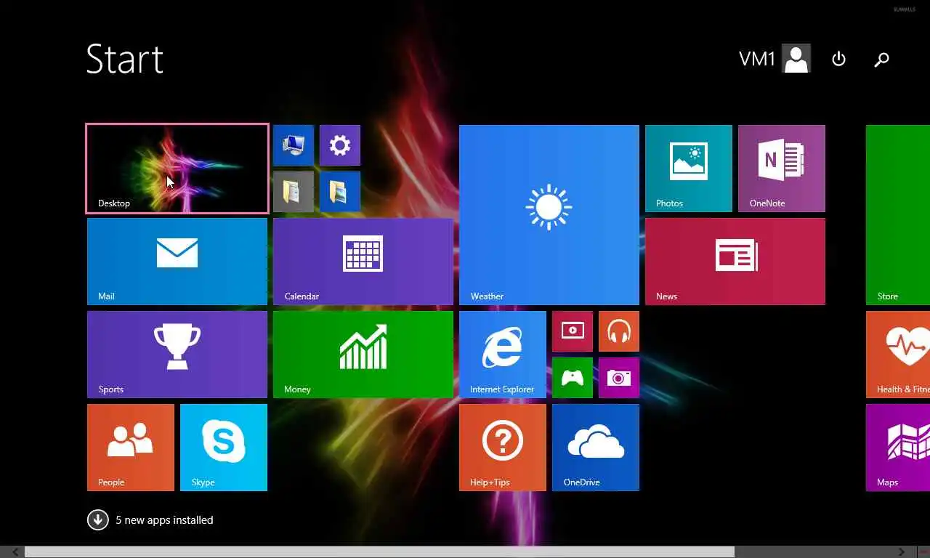Open the OneDrive cloud tile
The image size is (930, 558).
(x=596, y=448)
